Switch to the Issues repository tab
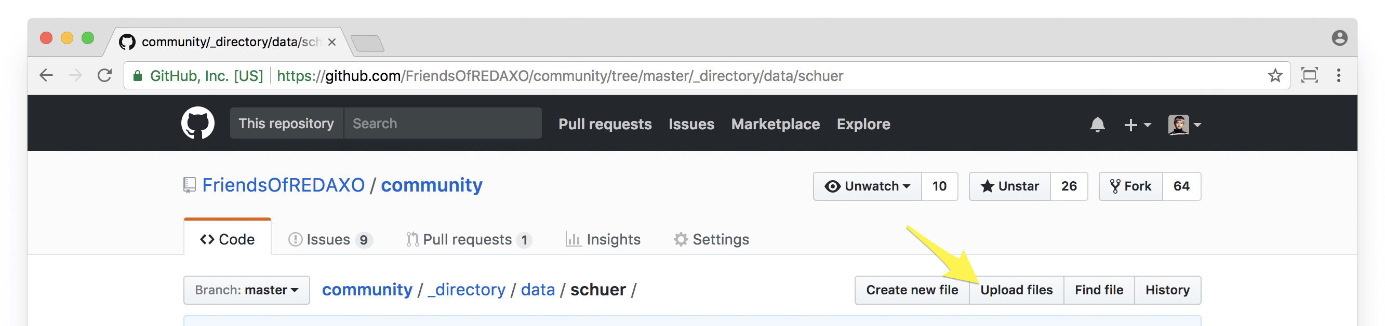The image size is (1385, 326). (x=329, y=239)
